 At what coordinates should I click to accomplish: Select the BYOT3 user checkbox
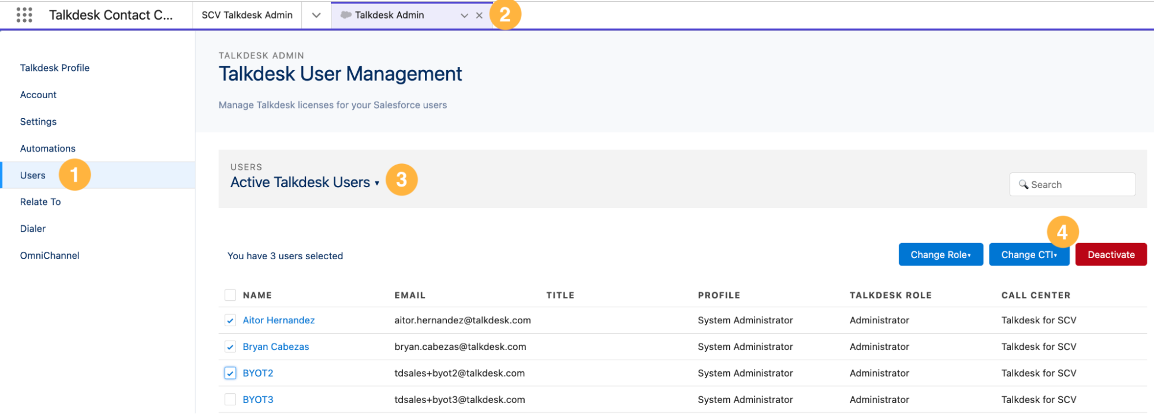point(230,400)
